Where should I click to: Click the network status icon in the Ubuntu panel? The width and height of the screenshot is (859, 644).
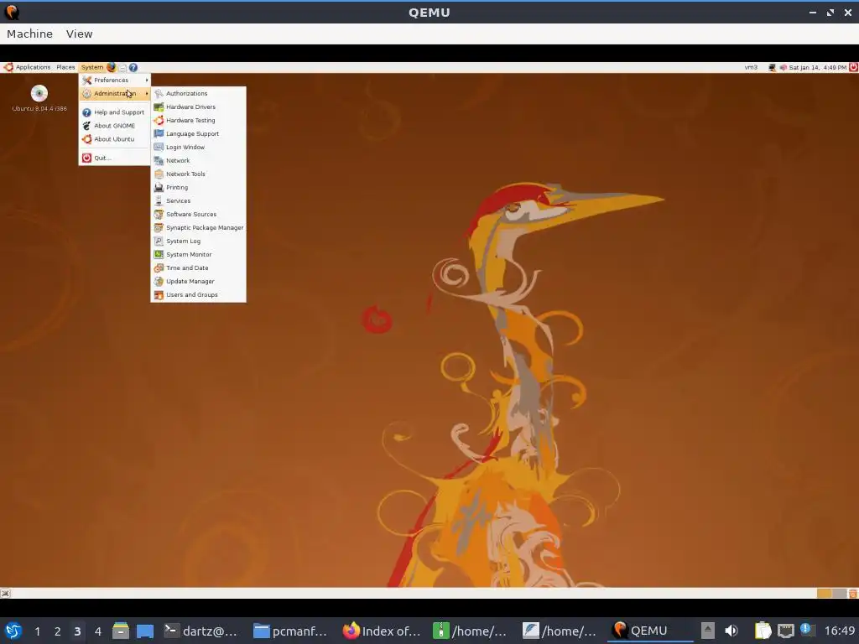point(772,68)
